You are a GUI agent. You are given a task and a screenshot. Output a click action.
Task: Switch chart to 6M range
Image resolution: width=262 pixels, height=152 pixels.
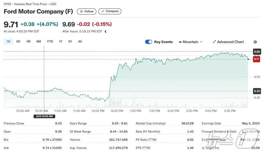[39, 42]
